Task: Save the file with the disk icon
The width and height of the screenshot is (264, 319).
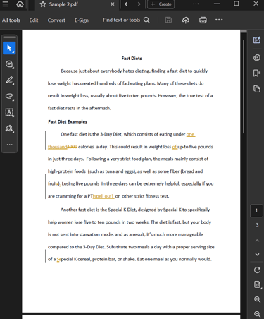Action: pyautogui.click(x=168, y=20)
